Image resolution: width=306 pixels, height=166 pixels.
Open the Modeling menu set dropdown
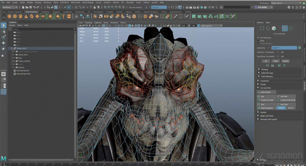click(x=10, y=7)
